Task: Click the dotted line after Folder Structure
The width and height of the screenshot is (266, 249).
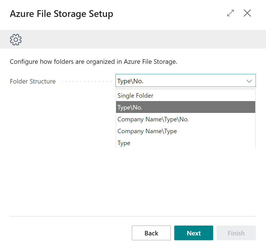Action: [x=86, y=82]
